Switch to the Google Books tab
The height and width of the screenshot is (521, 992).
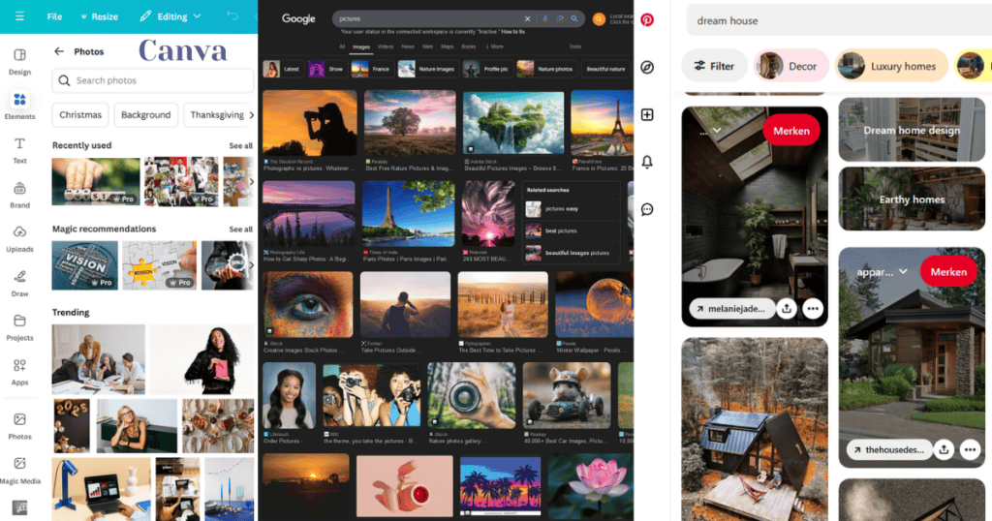pos(468,46)
